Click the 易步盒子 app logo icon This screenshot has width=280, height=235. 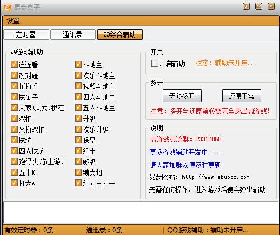click(8, 8)
